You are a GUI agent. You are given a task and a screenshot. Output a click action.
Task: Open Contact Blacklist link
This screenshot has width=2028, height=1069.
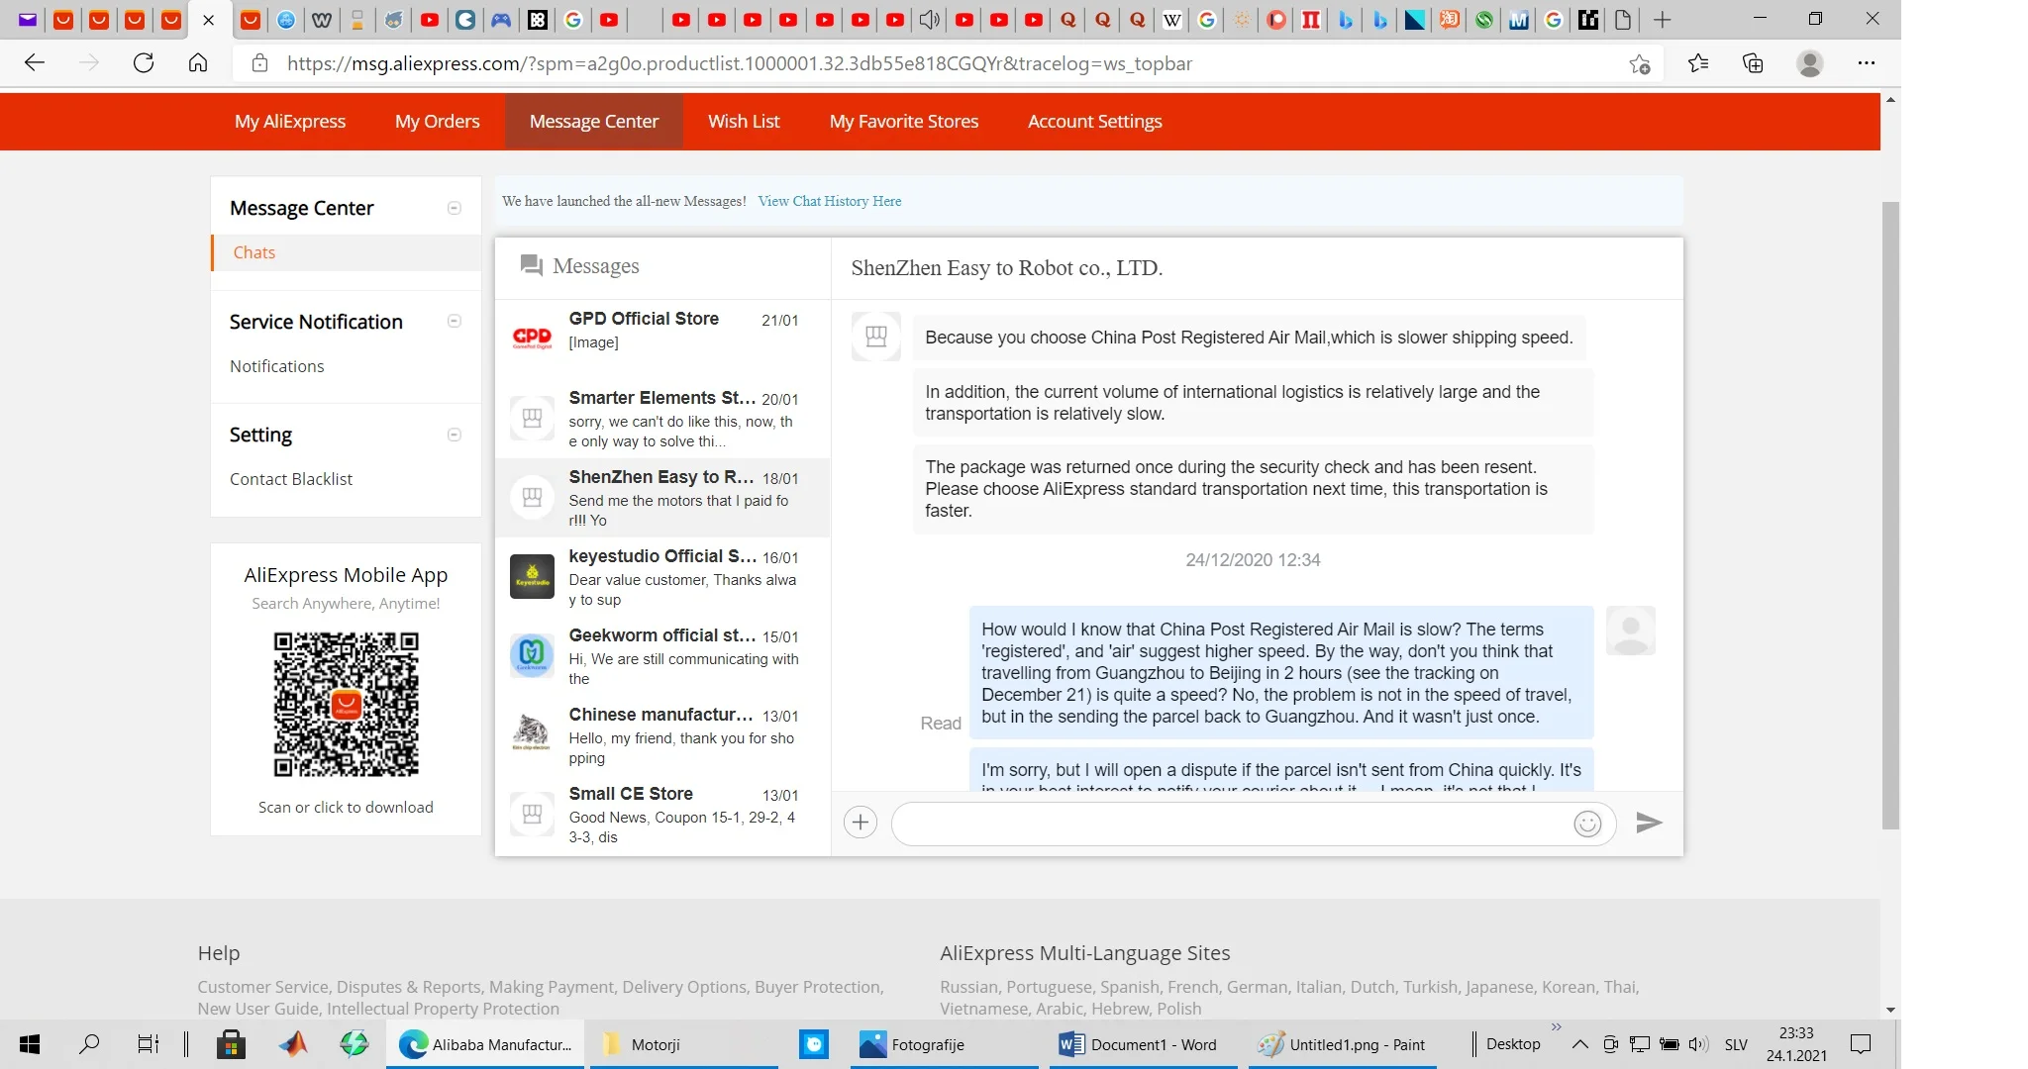pyautogui.click(x=291, y=479)
